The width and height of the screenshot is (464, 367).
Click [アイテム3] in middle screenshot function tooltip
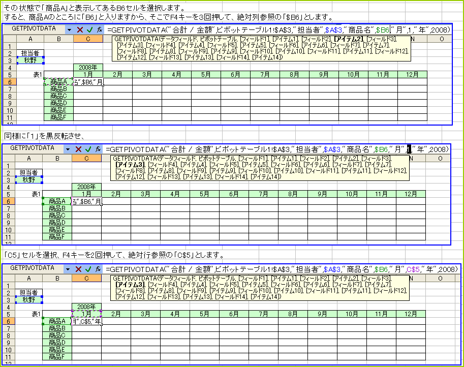(x=130, y=165)
